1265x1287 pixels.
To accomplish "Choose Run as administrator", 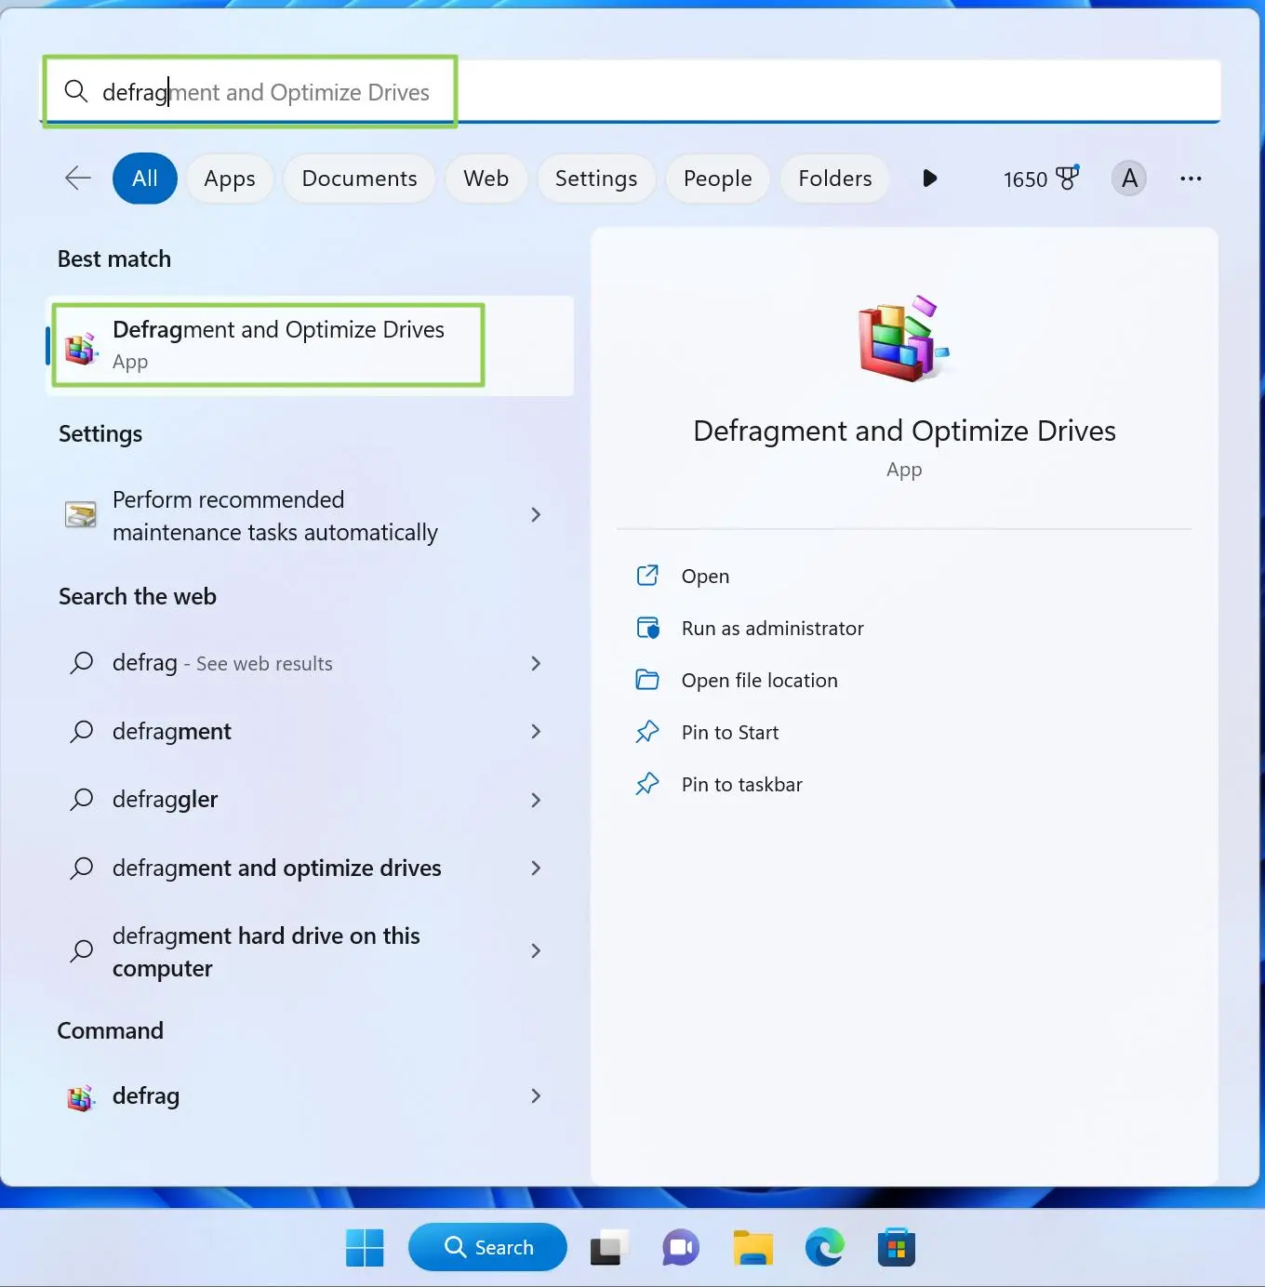I will [772, 628].
